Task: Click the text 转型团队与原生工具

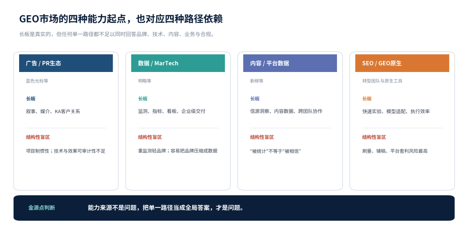Action: tap(382, 81)
